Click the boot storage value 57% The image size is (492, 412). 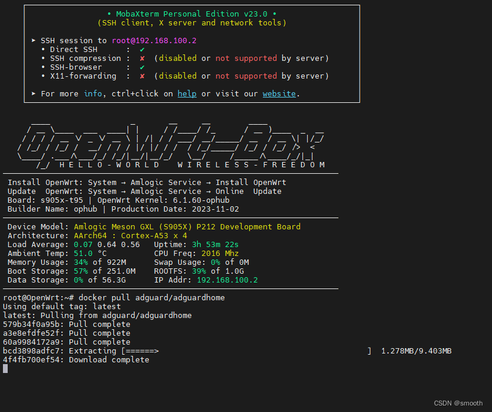click(x=81, y=271)
